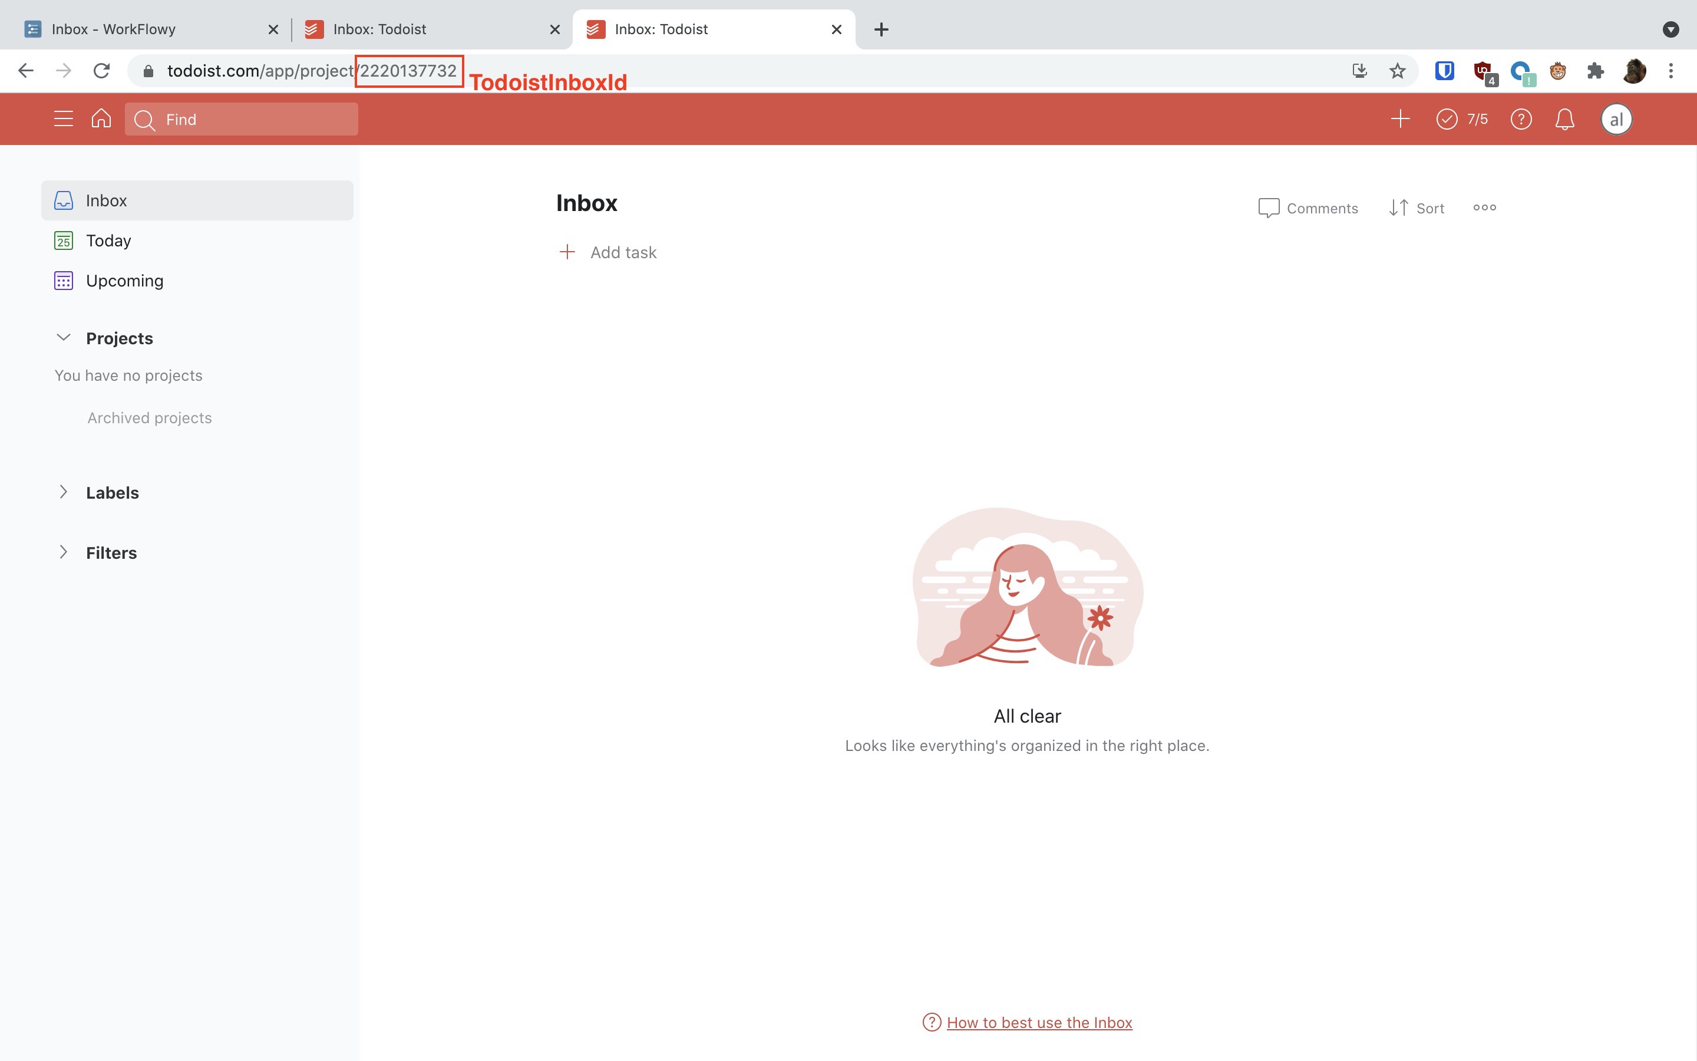Open the notifications bell
1697x1061 pixels.
coord(1564,119)
